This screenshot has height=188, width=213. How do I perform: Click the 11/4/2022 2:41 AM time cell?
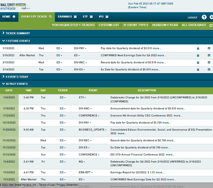[x=28, y=162]
